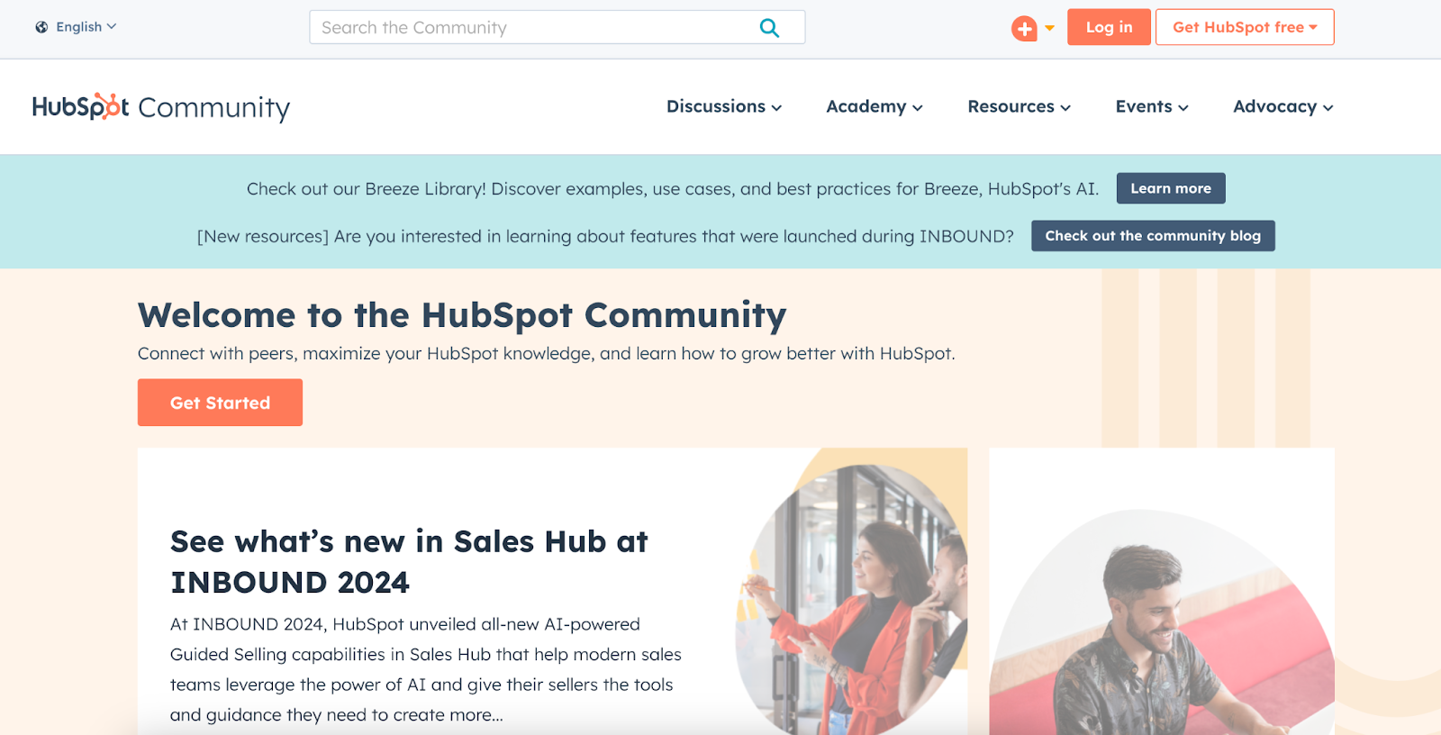Click Check out the community blog button
Screen dimensions: 1441x735
(x=1153, y=236)
